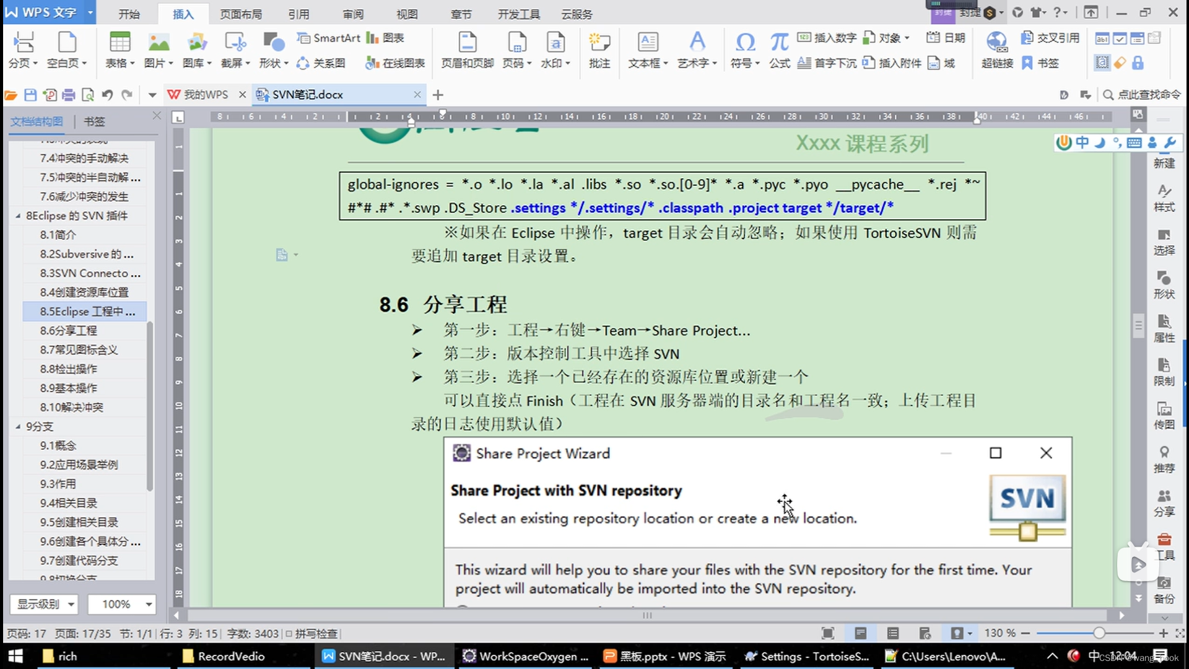Click 插入附件 insert attachment button

click(x=892, y=63)
